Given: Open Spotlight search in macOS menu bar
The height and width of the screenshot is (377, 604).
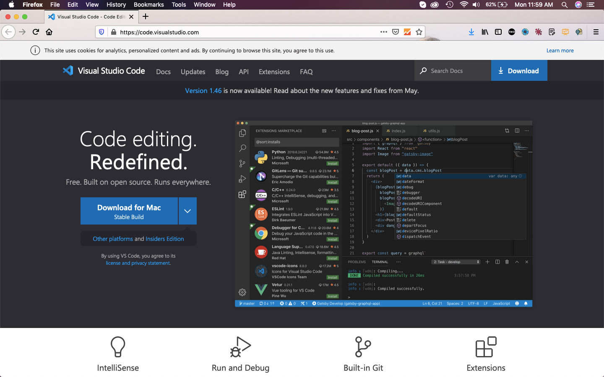Looking at the screenshot, I should click(565, 5).
